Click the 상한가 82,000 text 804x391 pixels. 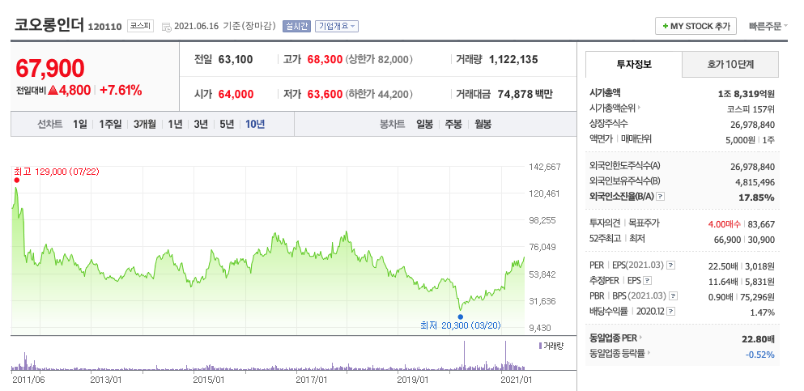pos(379,59)
